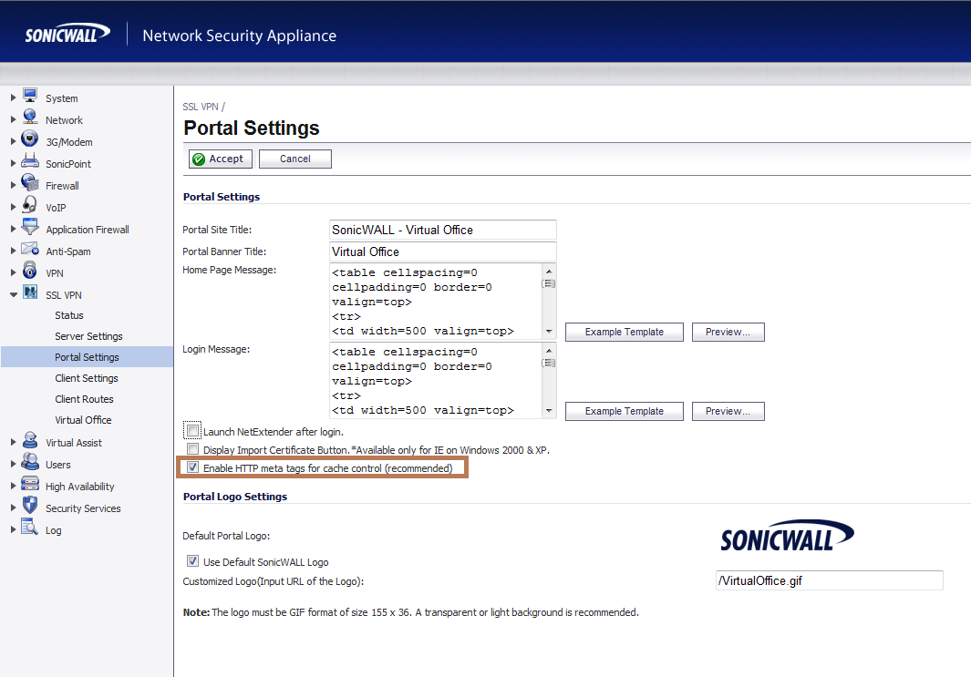Expand the Anti-Spam tree arrow

13,251
